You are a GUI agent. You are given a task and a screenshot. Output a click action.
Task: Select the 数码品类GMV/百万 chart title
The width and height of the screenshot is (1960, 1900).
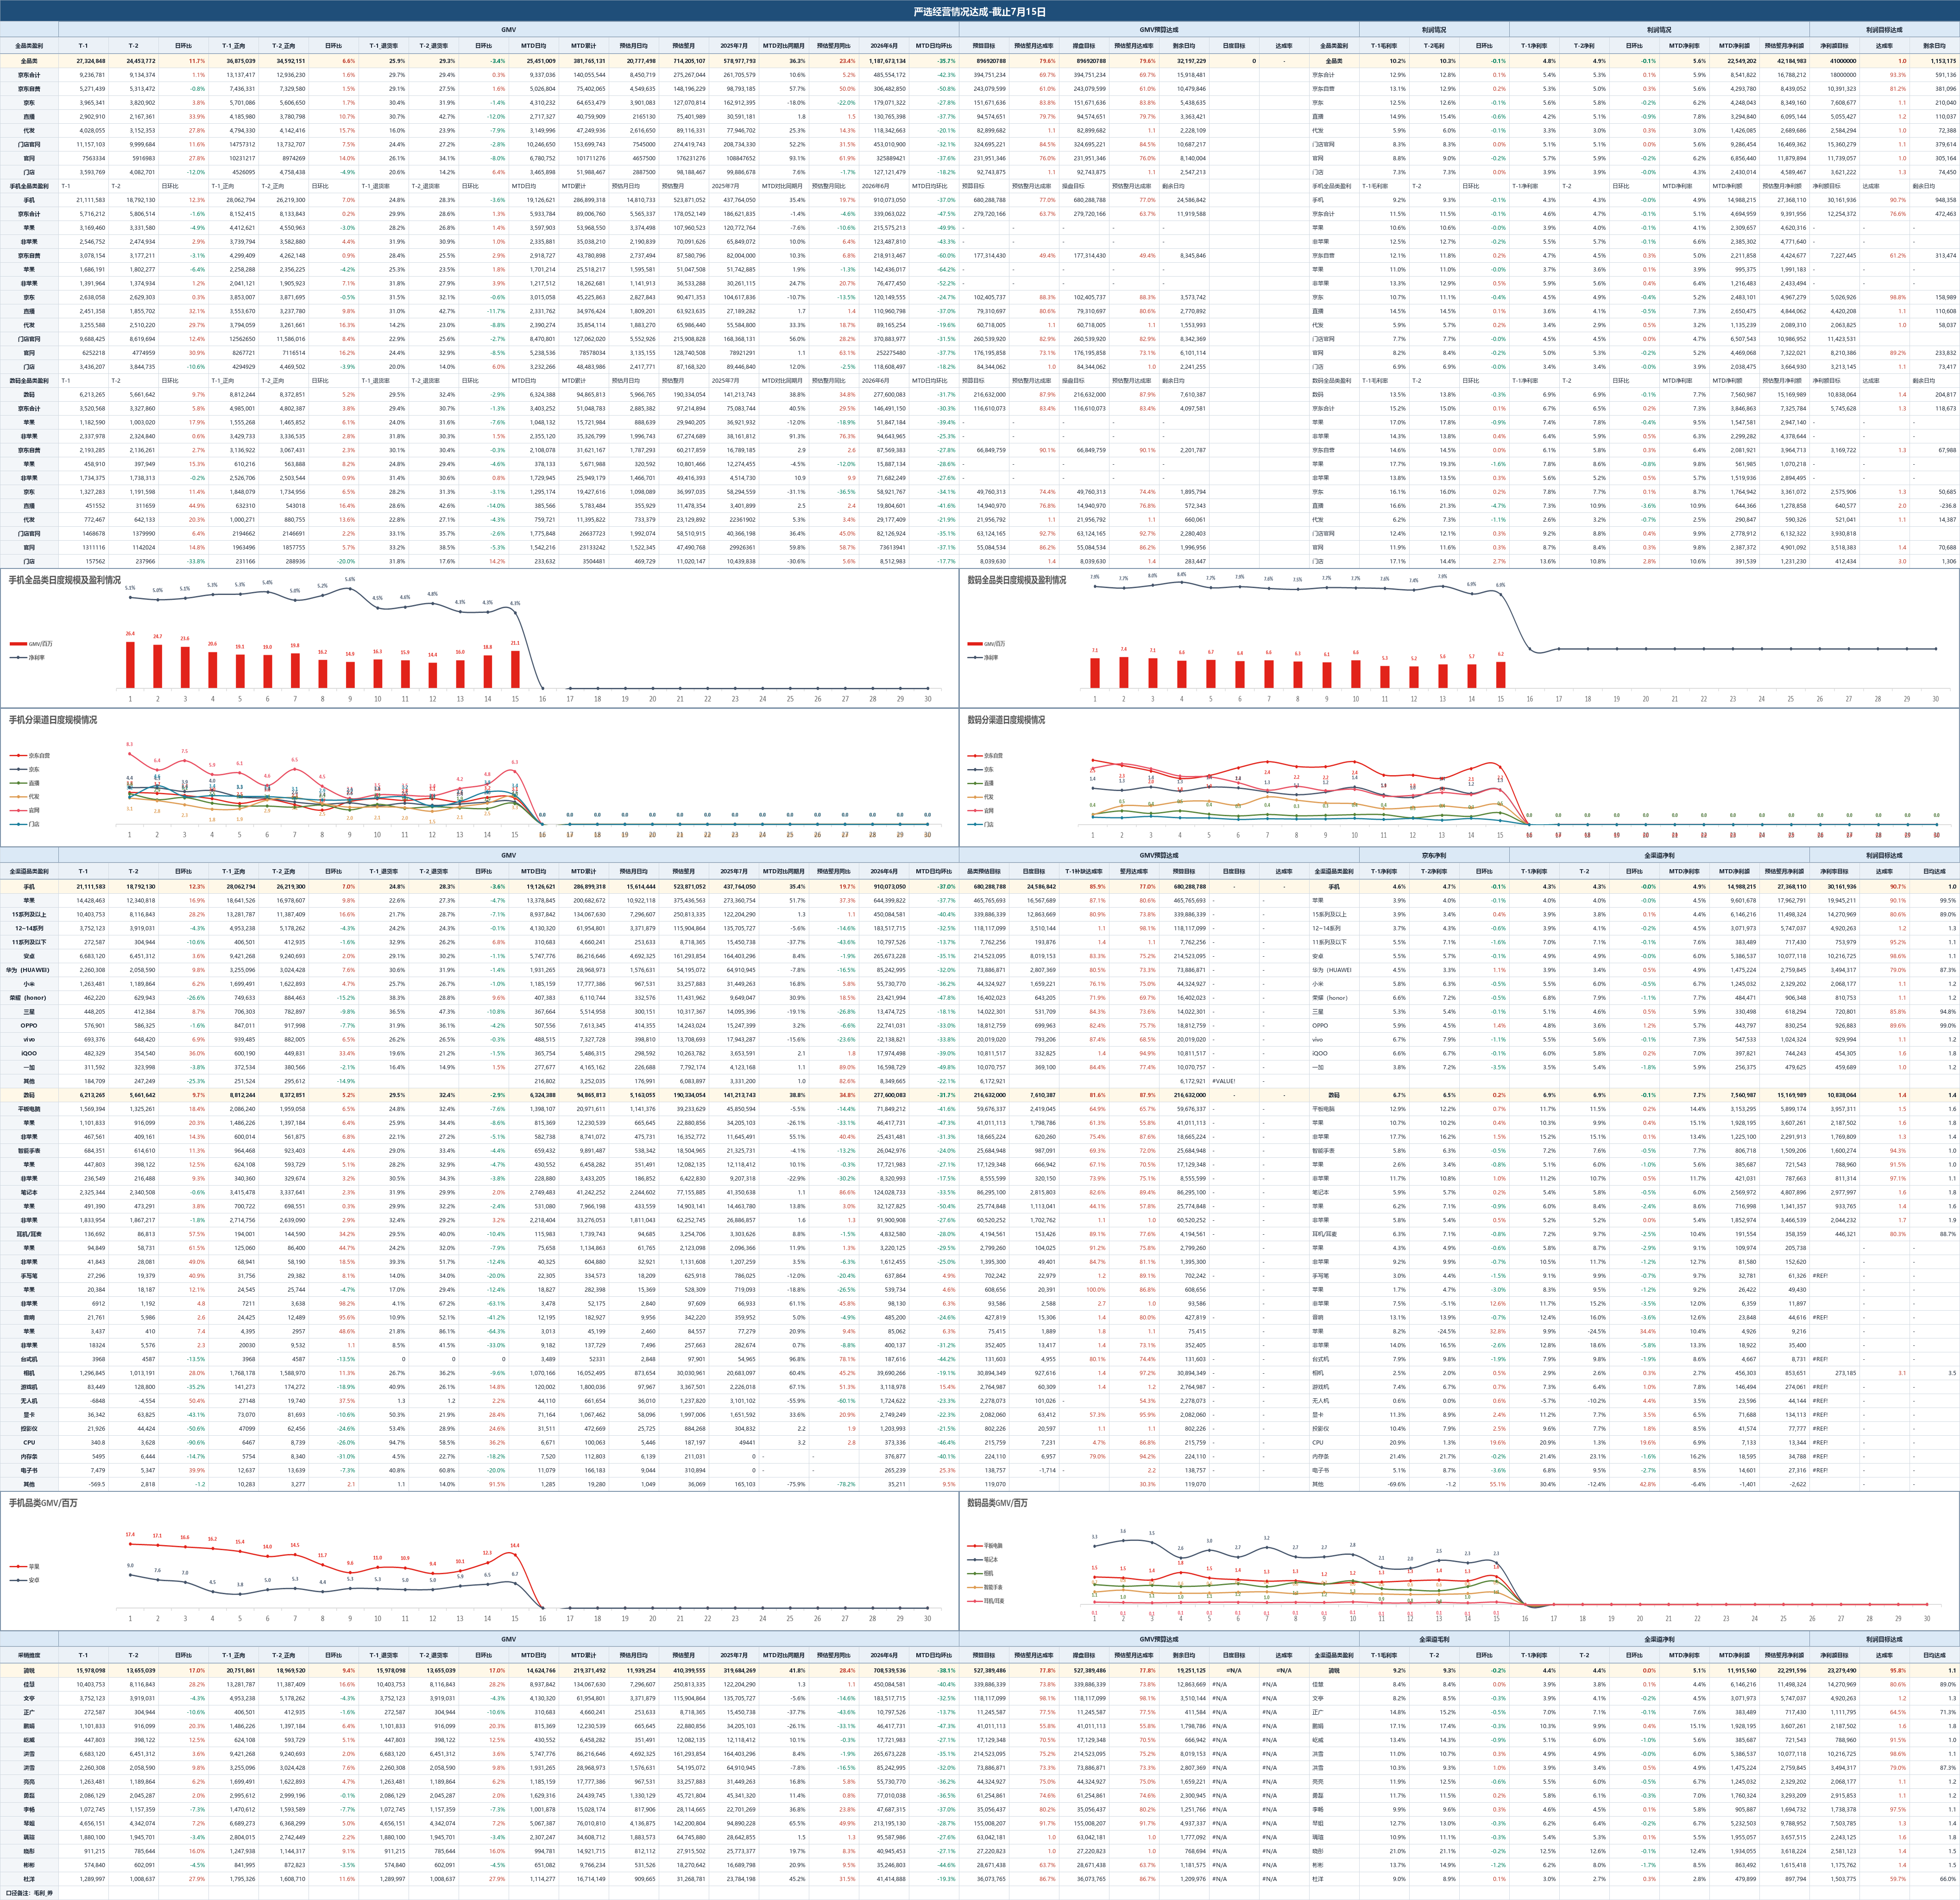[x=997, y=1503]
